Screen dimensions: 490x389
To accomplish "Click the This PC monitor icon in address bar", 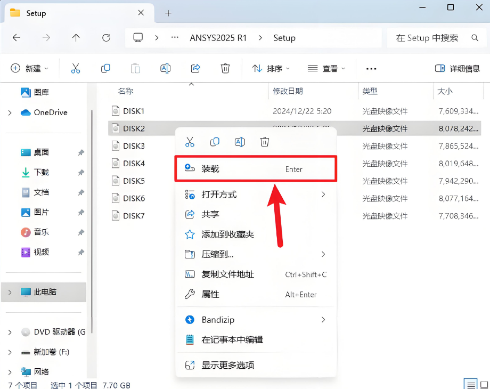I will (x=138, y=38).
